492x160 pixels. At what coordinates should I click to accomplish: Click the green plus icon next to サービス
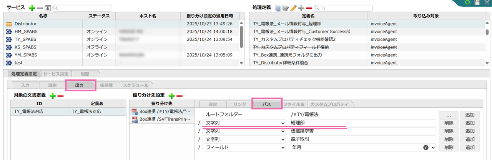pyautogui.click(x=32, y=8)
